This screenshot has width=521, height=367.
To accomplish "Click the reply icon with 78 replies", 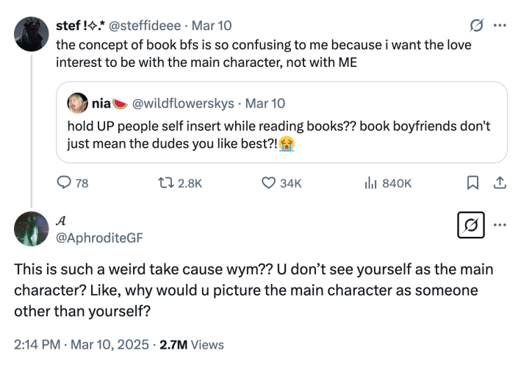I will pyautogui.click(x=64, y=183).
